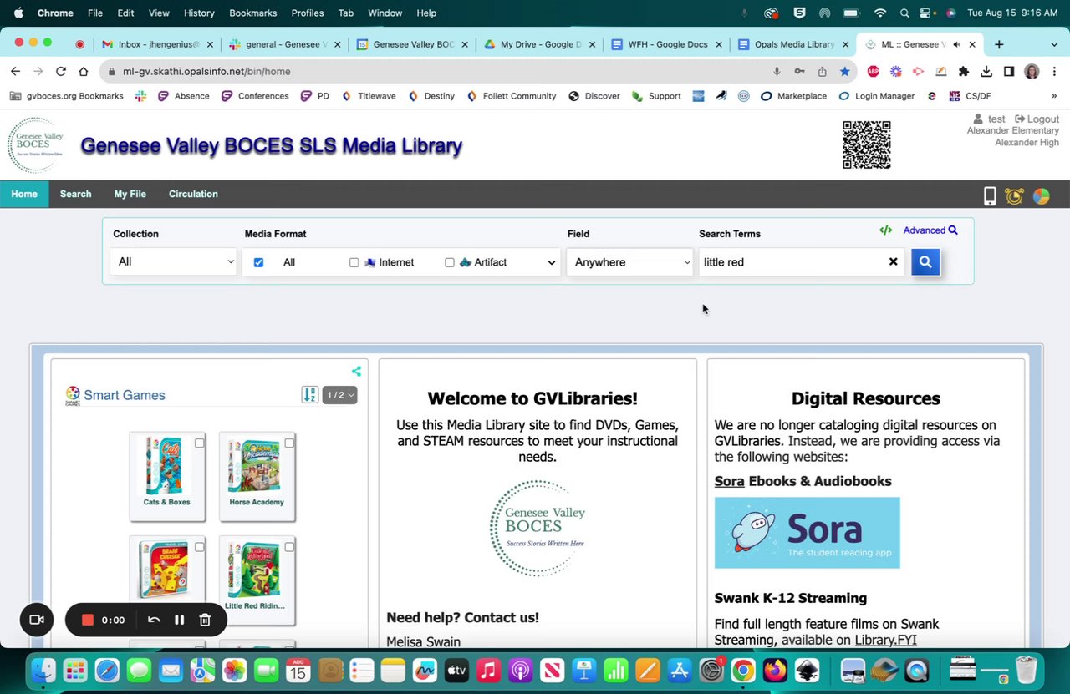
Task: Open the Chrome profile avatar
Action: pos(1032,72)
